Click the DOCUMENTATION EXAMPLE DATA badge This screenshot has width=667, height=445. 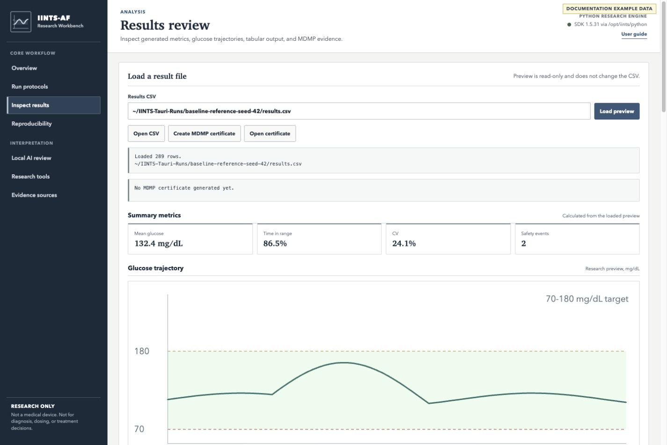[609, 8]
